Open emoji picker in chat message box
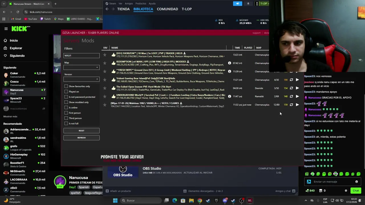The height and width of the screenshot is (205, 365). [356, 182]
